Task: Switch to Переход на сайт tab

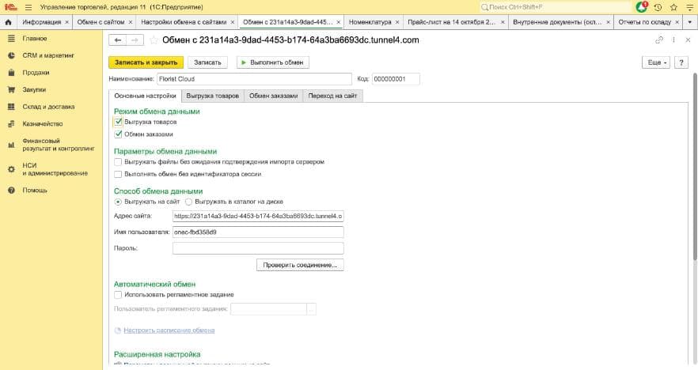Action: (332, 96)
